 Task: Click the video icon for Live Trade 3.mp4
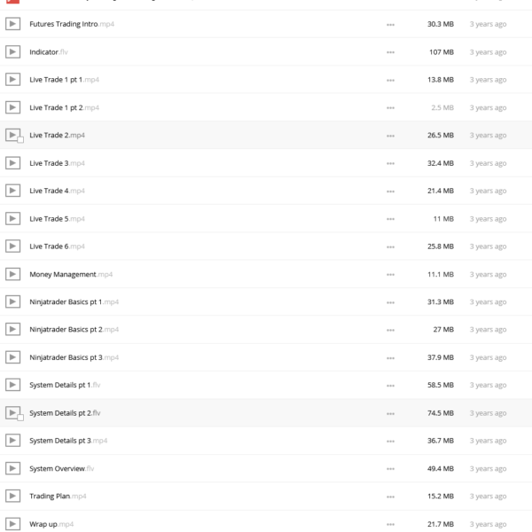point(12,163)
